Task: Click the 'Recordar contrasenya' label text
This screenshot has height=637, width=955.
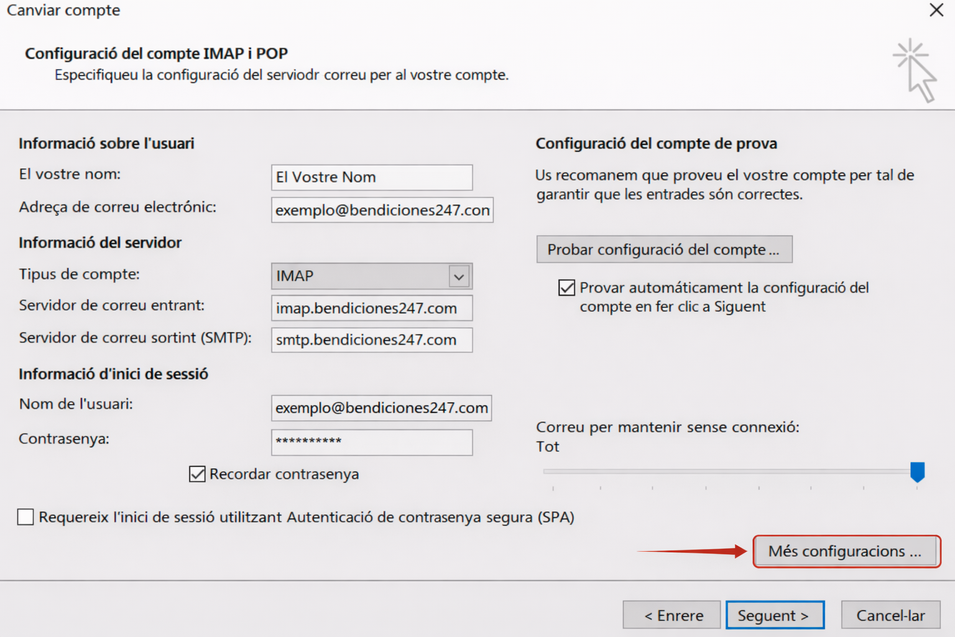Action: (284, 474)
